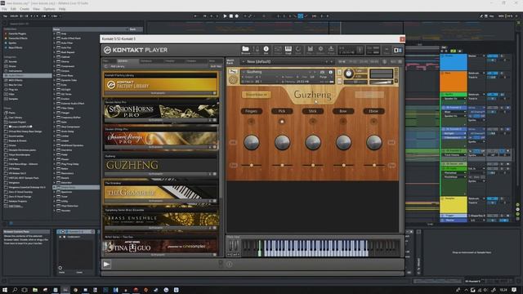Image resolution: width=523 pixels, height=294 pixels.
Task: Open the Windows Start menu
Action: [x=5, y=290]
